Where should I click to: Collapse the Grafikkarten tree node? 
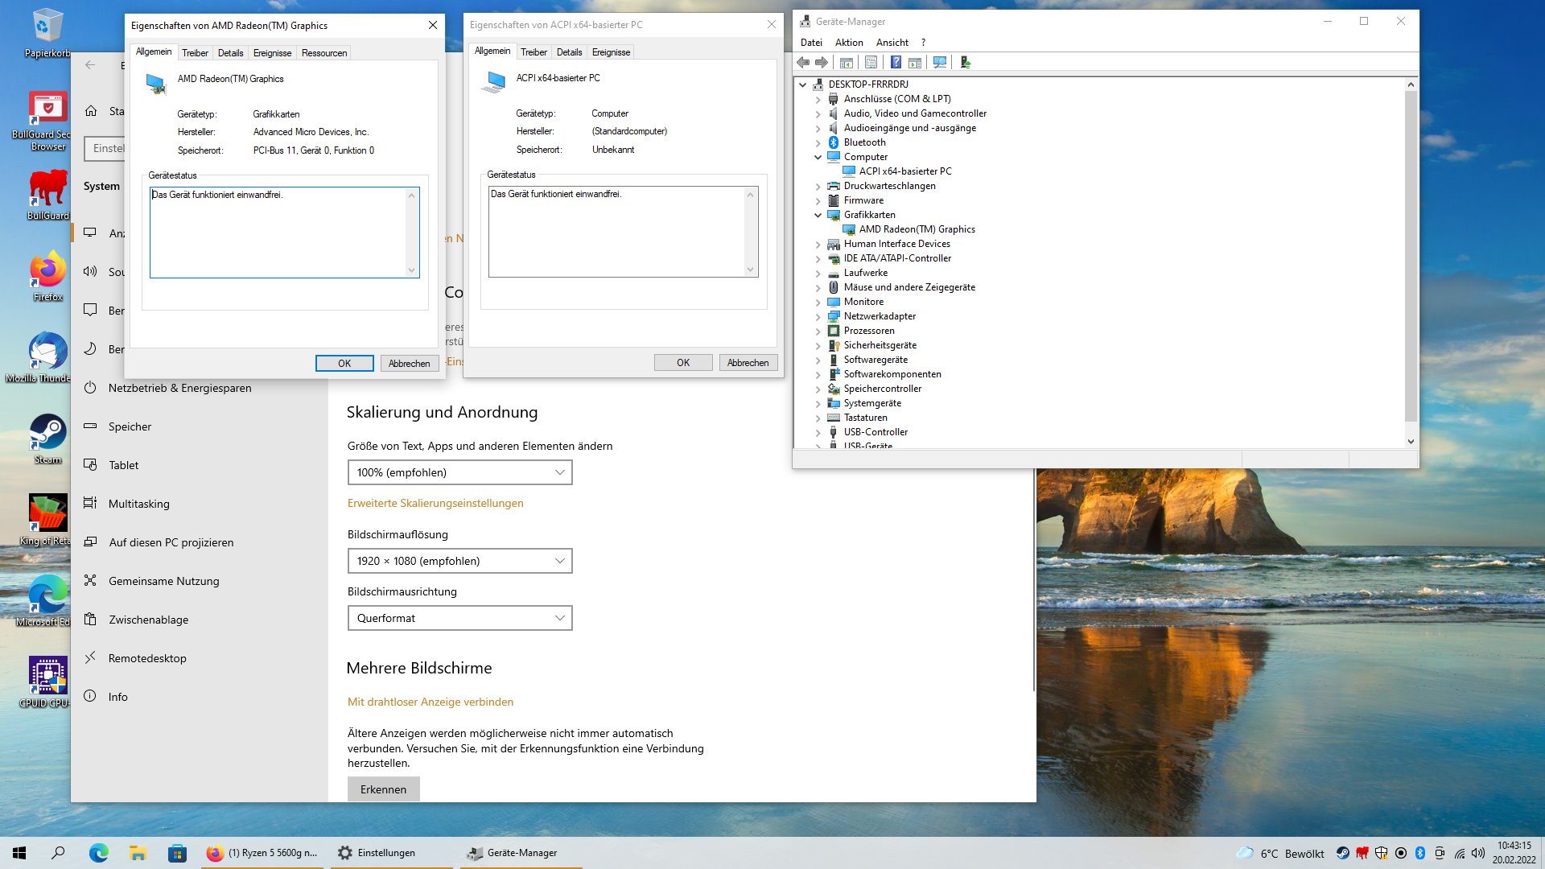(818, 216)
